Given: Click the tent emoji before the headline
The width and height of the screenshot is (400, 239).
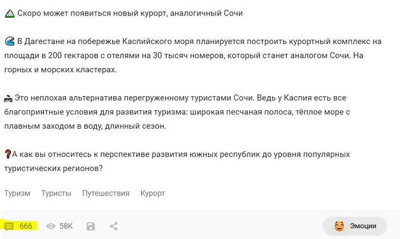Looking at the screenshot, I should pyautogui.click(x=9, y=13).
